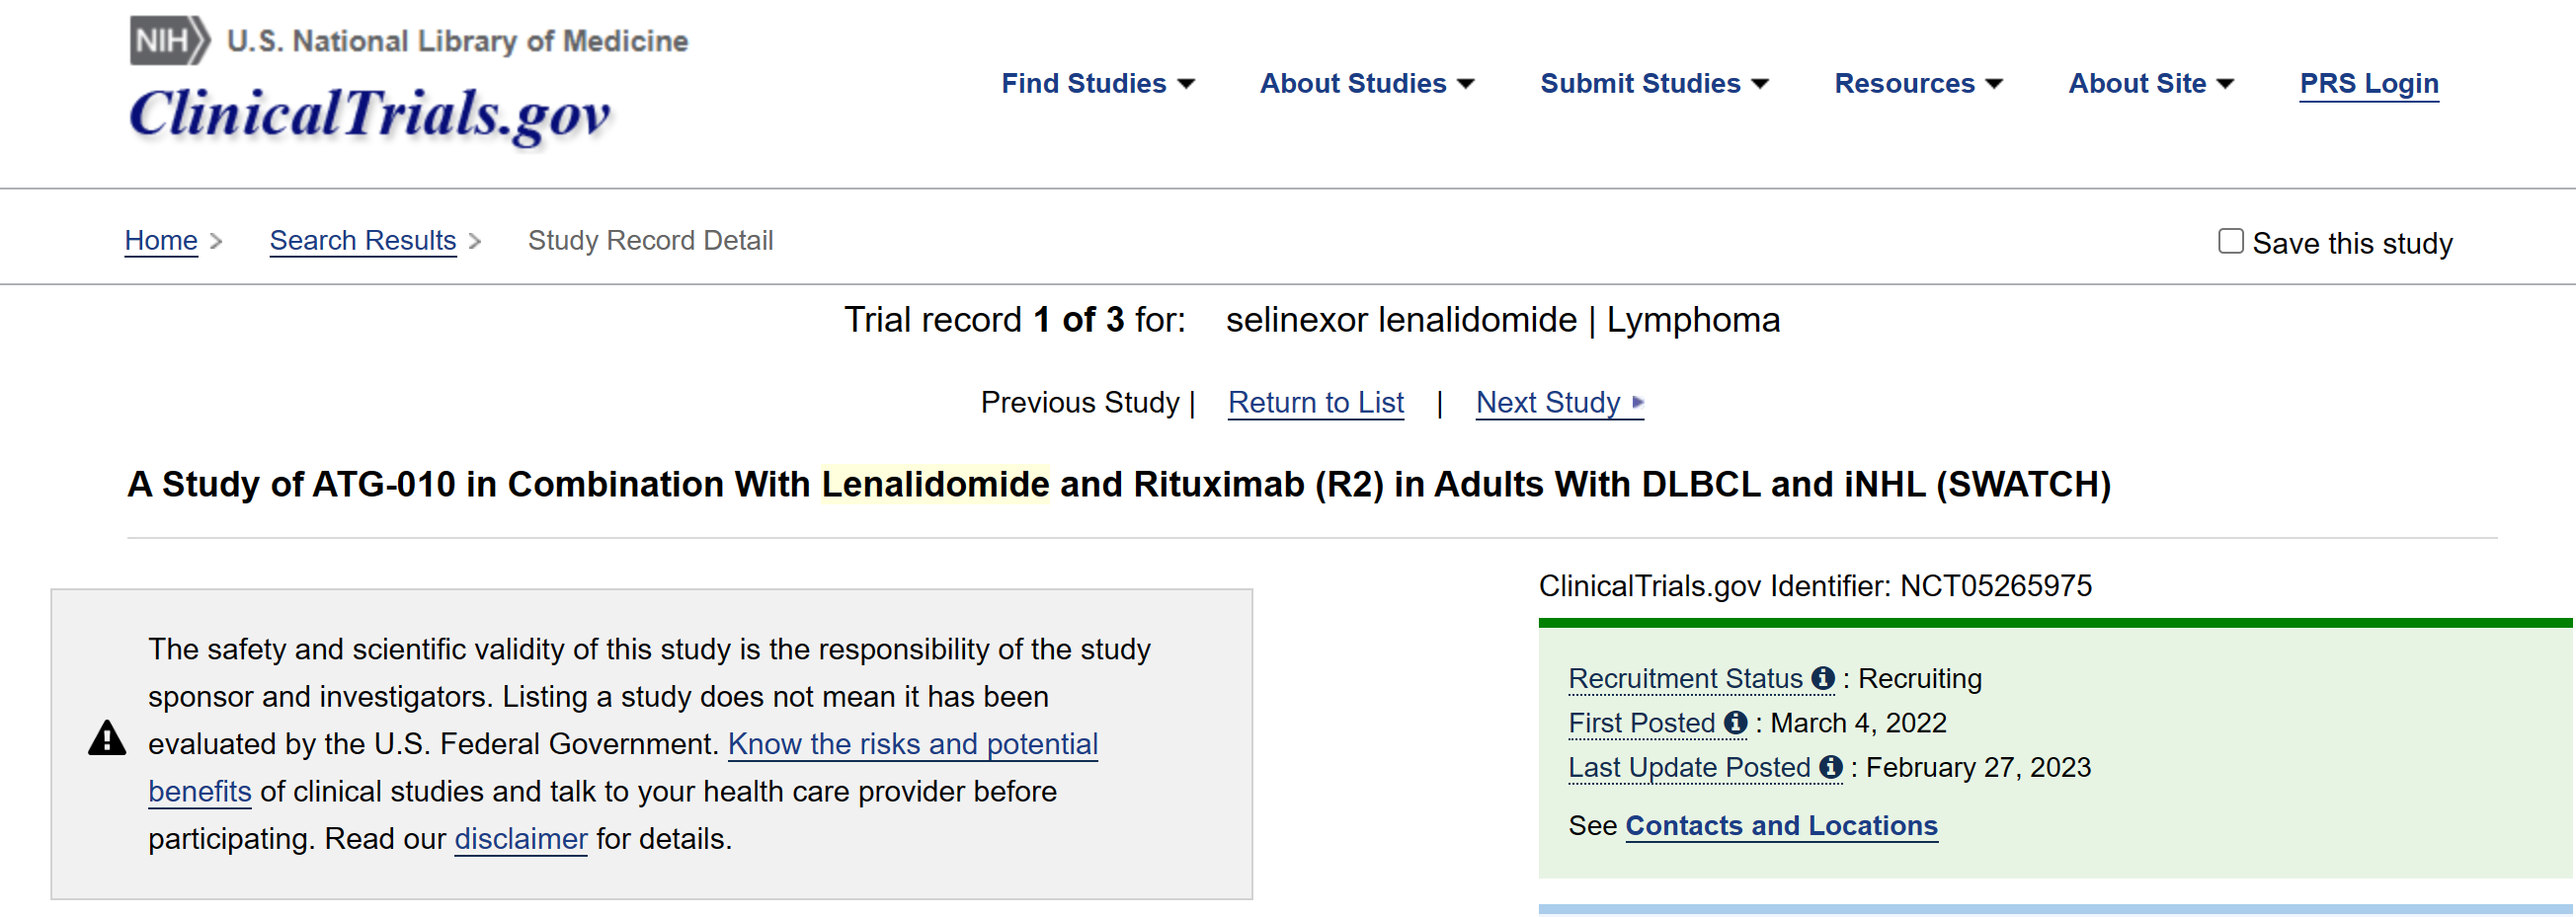2576x917 pixels.
Task: Click the chevron after Home breadcrumb
Action: (216, 241)
